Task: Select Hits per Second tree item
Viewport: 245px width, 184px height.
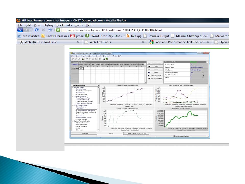Action: (x=81, y=107)
